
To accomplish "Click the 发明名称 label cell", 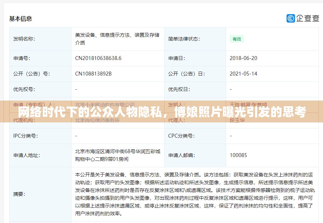I will (40, 39).
